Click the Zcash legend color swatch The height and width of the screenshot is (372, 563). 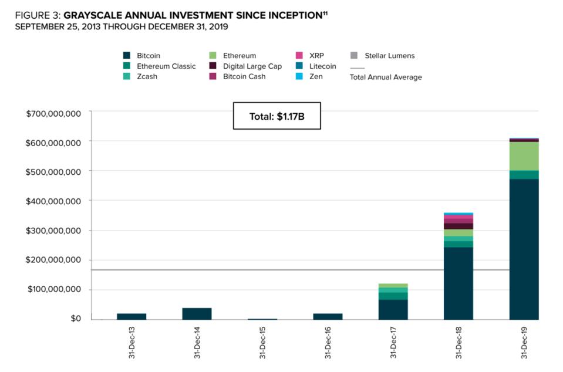tap(126, 76)
